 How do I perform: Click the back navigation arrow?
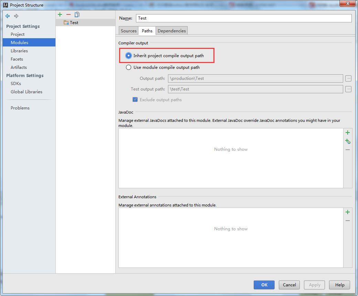7,16
